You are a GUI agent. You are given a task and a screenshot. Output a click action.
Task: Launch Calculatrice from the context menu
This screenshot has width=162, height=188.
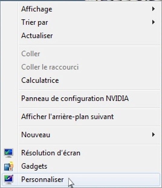pos(40,80)
